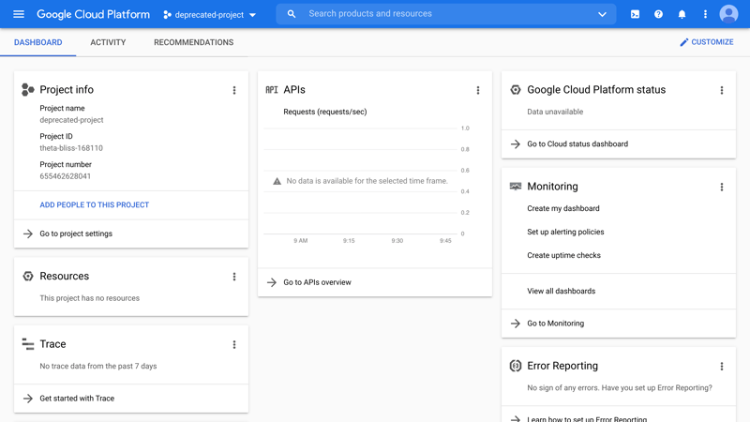Image resolution: width=750 pixels, height=422 pixels.
Task: Click the Project info hexagons icon
Action: [x=28, y=89]
